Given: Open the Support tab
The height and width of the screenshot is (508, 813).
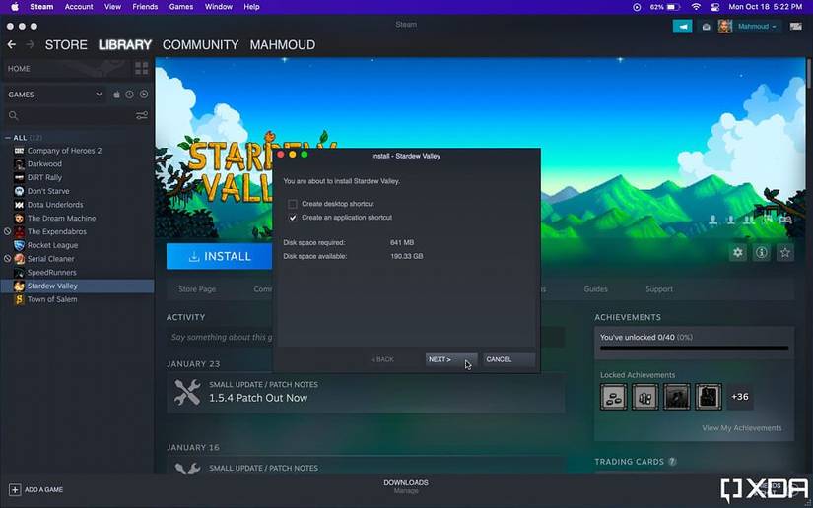Looking at the screenshot, I should (x=659, y=289).
